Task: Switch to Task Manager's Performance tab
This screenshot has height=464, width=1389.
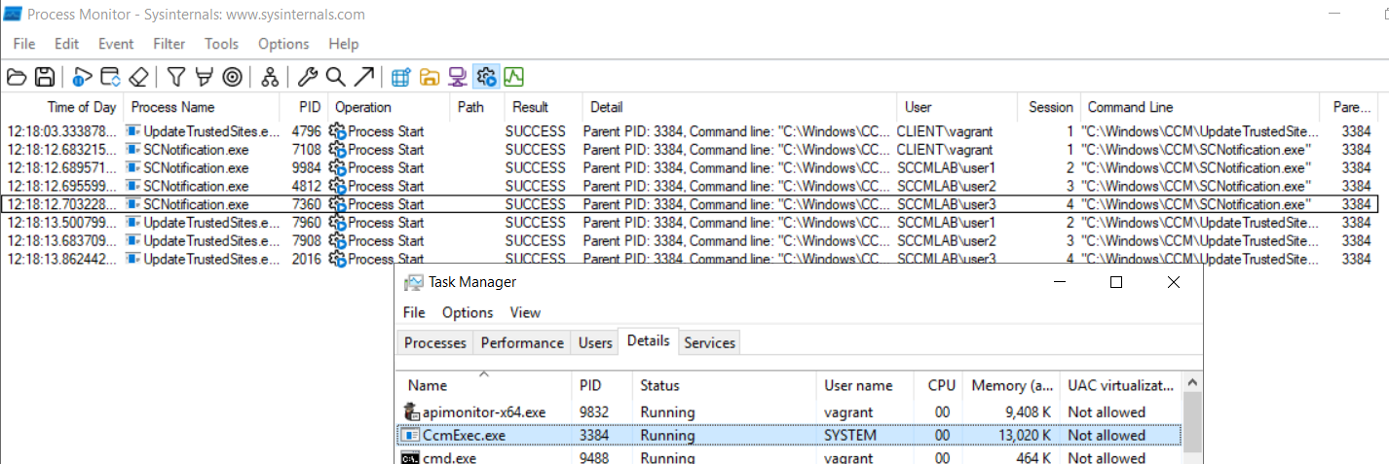Action: click(522, 342)
